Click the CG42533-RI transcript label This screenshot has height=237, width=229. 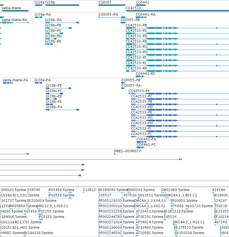click(136, 58)
